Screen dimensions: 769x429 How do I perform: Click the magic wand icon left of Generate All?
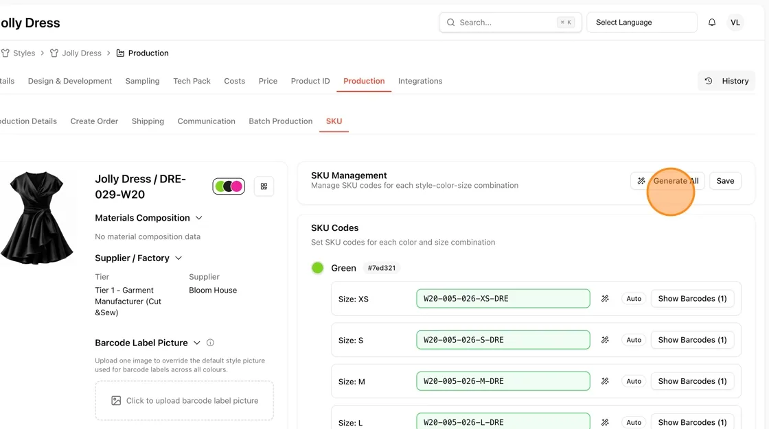tap(641, 181)
